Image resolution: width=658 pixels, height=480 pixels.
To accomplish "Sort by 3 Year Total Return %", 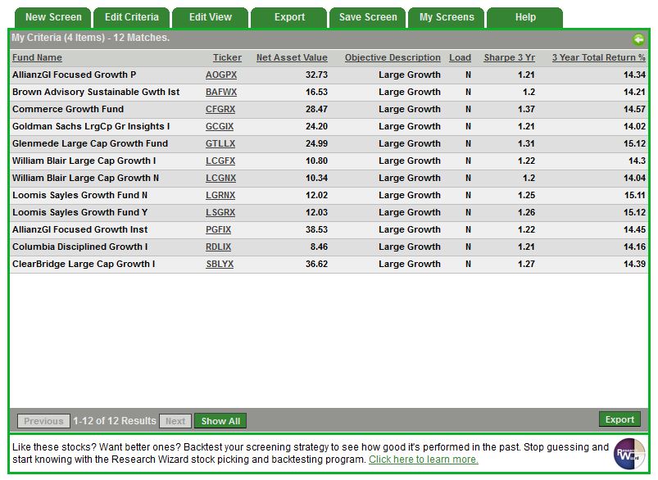I will tap(598, 57).
